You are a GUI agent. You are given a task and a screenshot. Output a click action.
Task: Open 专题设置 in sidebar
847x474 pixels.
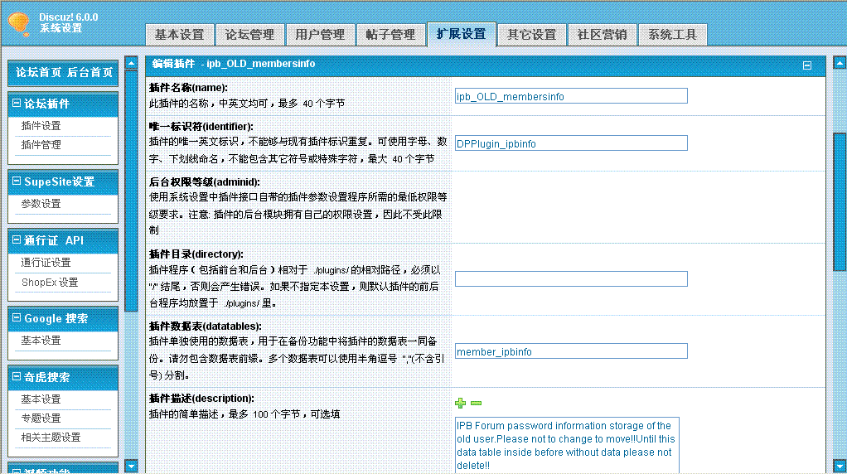point(41,418)
